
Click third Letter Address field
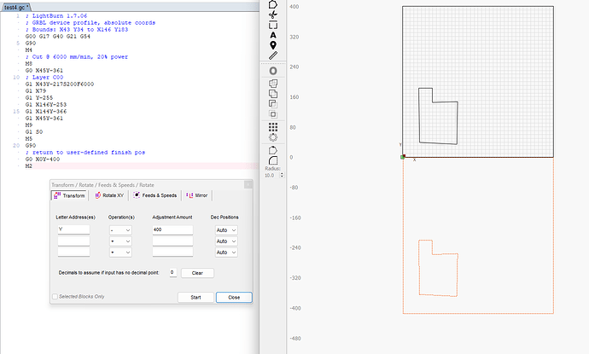tap(73, 252)
